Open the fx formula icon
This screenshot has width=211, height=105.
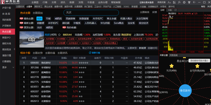179,2
